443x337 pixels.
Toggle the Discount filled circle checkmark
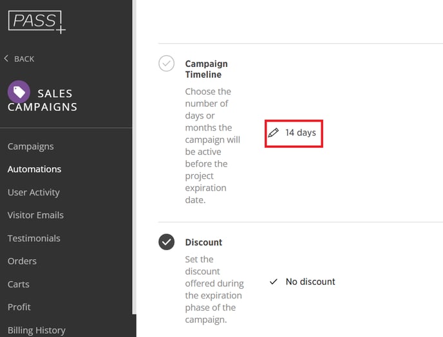[x=166, y=242]
